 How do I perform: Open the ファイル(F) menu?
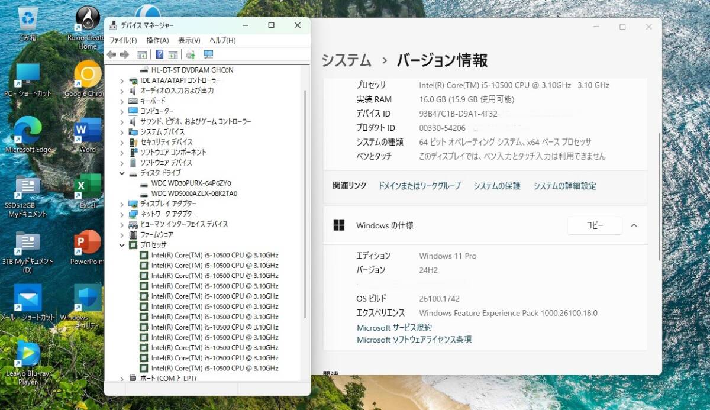(x=123, y=40)
